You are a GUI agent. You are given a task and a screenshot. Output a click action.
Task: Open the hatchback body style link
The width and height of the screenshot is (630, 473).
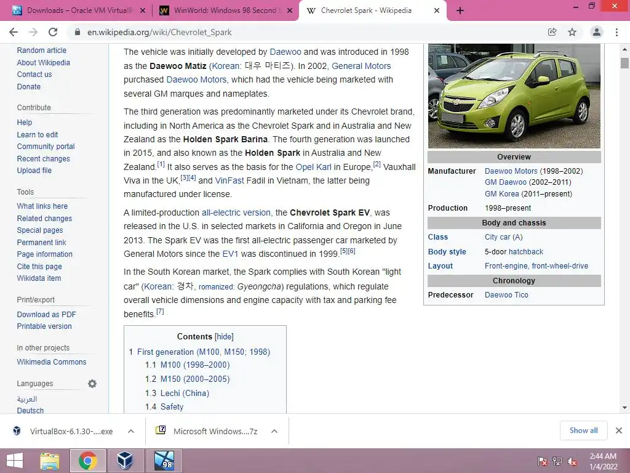tap(525, 252)
